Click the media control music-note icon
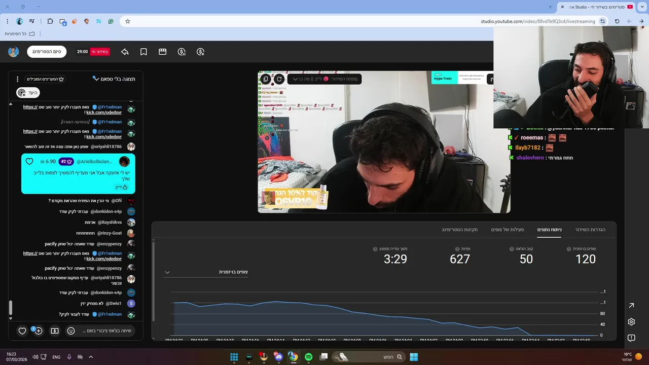The height and width of the screenshot is (365, 649). [x=32, y=21]
